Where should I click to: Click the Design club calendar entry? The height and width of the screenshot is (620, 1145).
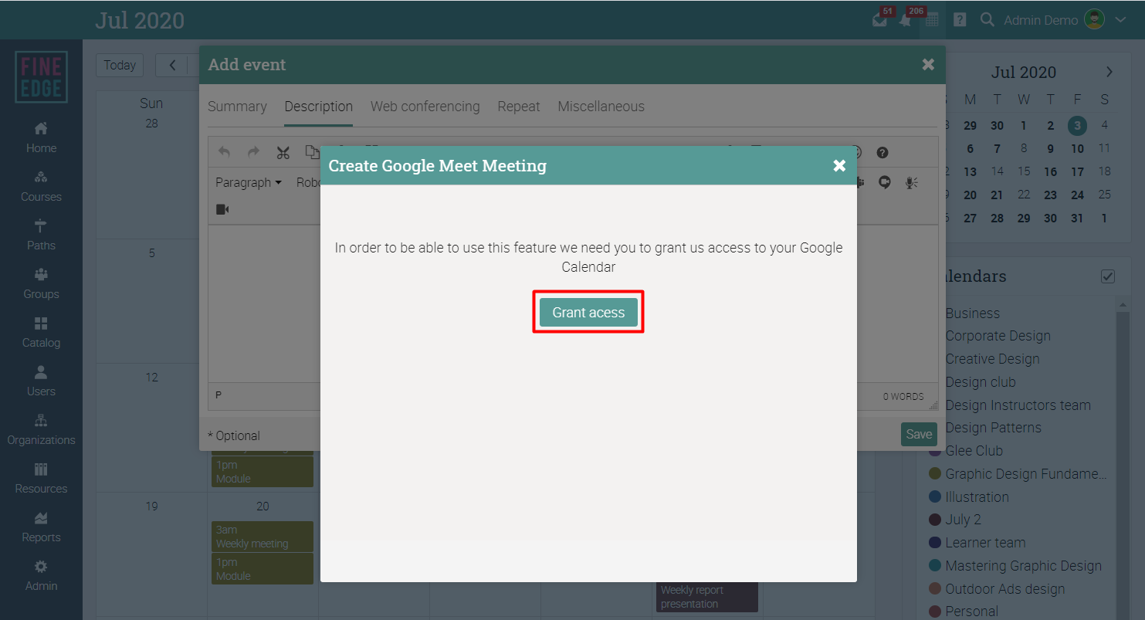981,382
